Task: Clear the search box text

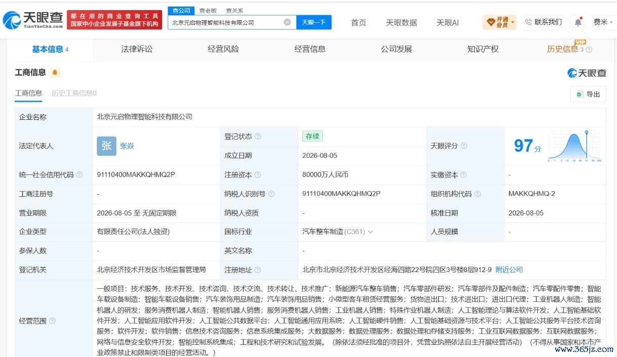Action: point(287,22)
